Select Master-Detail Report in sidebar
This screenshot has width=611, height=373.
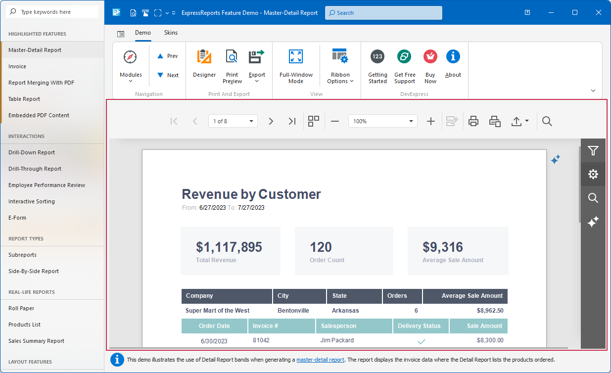tap(52, 50)
